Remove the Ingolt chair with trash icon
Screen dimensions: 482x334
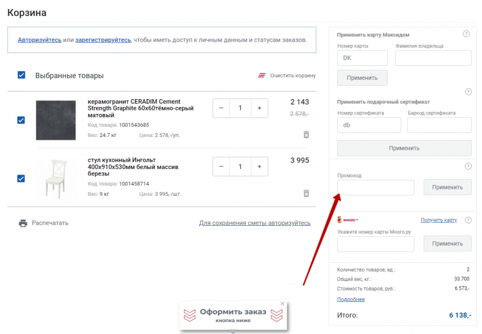tap(306, 193)
